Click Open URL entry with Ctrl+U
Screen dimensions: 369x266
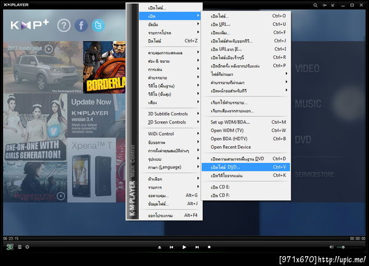click(x=245, y=24)
